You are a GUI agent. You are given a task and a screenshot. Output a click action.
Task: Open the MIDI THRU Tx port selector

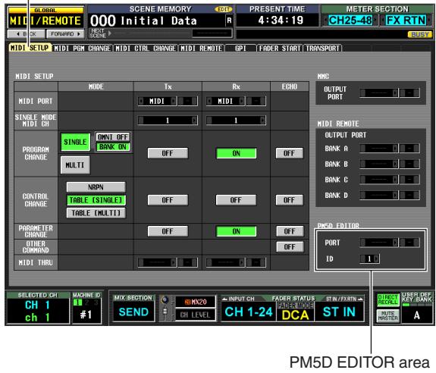pos(157,262)
